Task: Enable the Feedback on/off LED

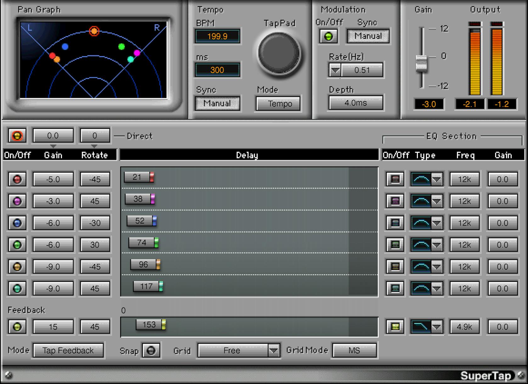Action: [x=17, y=326]
